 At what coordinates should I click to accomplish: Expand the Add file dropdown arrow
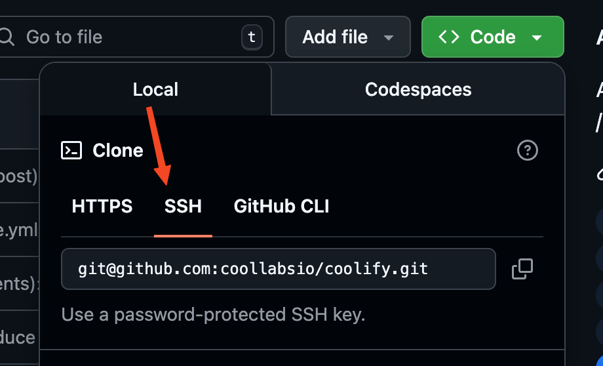[389, 37]
